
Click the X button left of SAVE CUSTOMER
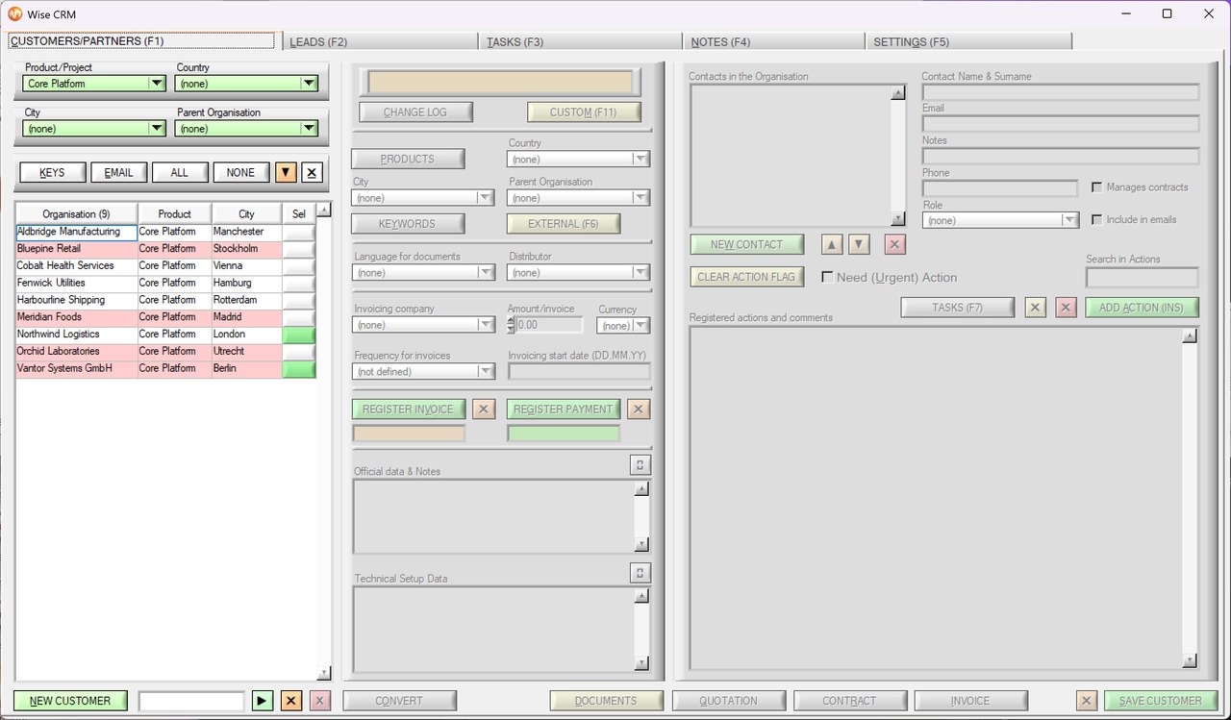pos(1086,701)
